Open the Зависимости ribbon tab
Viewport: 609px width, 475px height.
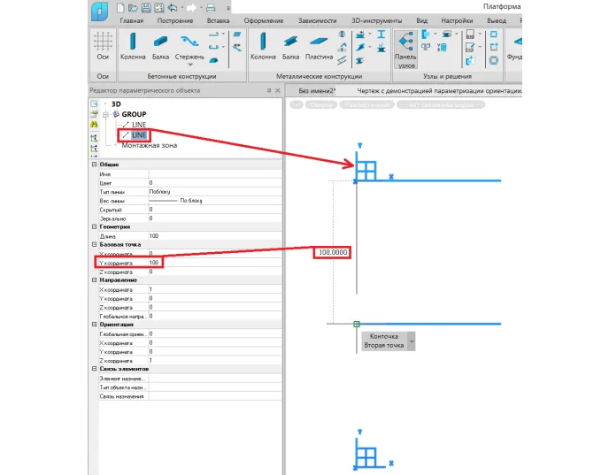coord(317,21)
